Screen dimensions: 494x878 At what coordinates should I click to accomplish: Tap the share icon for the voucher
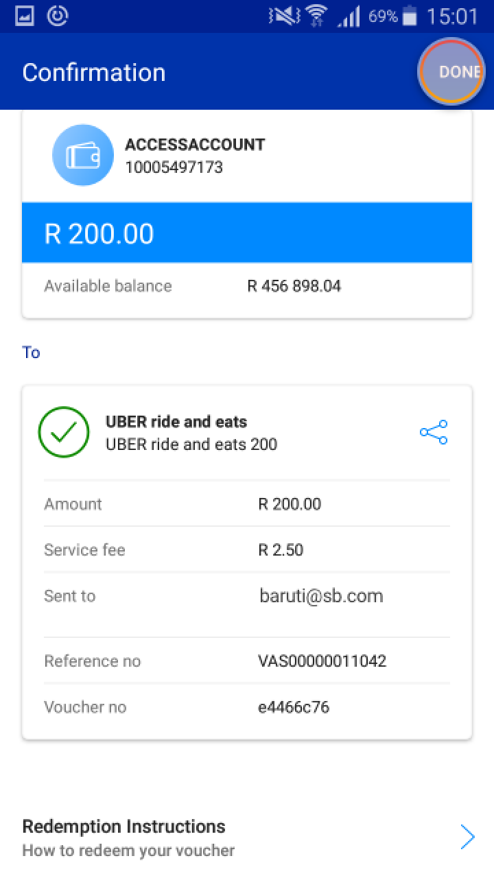(434, 432)
